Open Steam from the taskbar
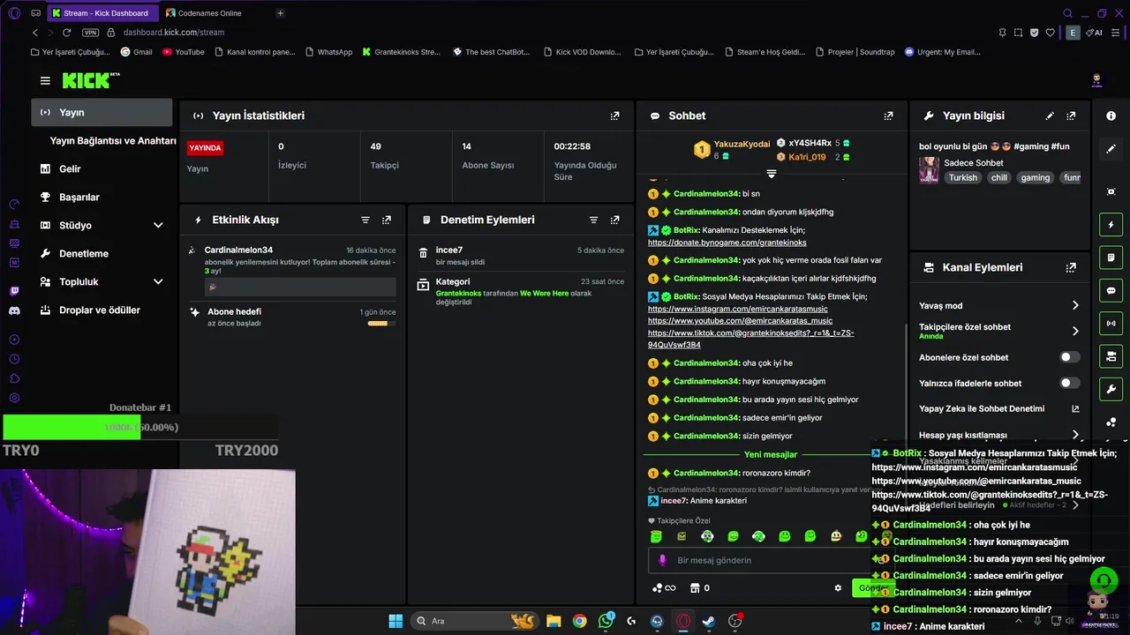 click(708, 621)
